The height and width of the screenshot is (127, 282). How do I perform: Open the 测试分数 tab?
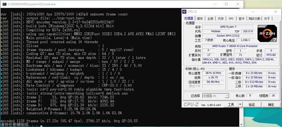click(x=254, y=19)
